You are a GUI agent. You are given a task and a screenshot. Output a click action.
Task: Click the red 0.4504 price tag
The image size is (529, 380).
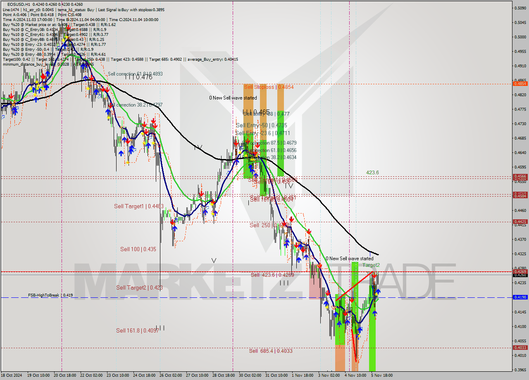pyautogui.click(x=520, y=196)
